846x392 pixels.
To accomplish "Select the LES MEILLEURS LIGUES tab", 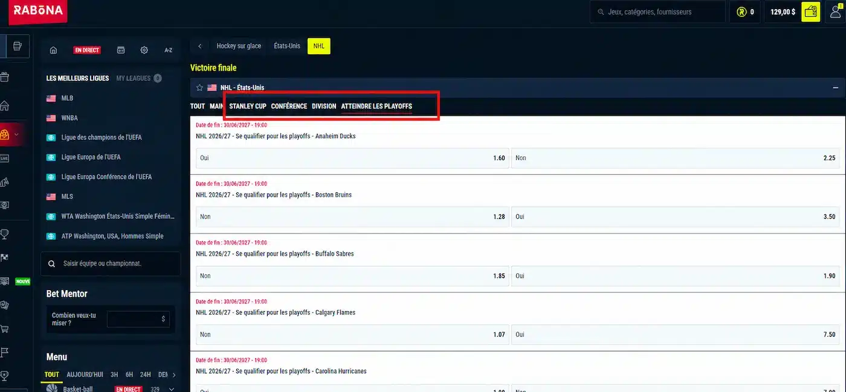I will click(78, 78).
